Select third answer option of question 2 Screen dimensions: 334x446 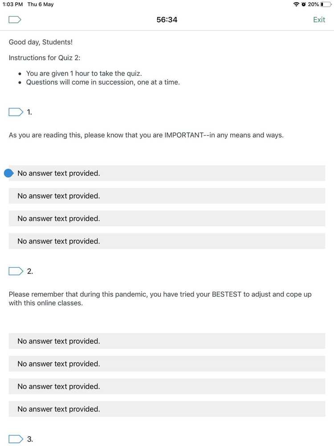point(167,387)
